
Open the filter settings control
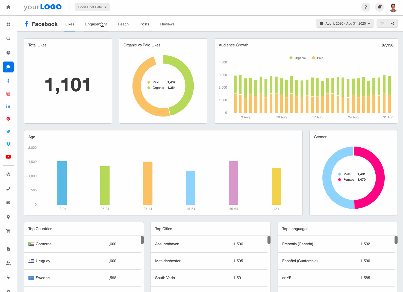(382, 23)
